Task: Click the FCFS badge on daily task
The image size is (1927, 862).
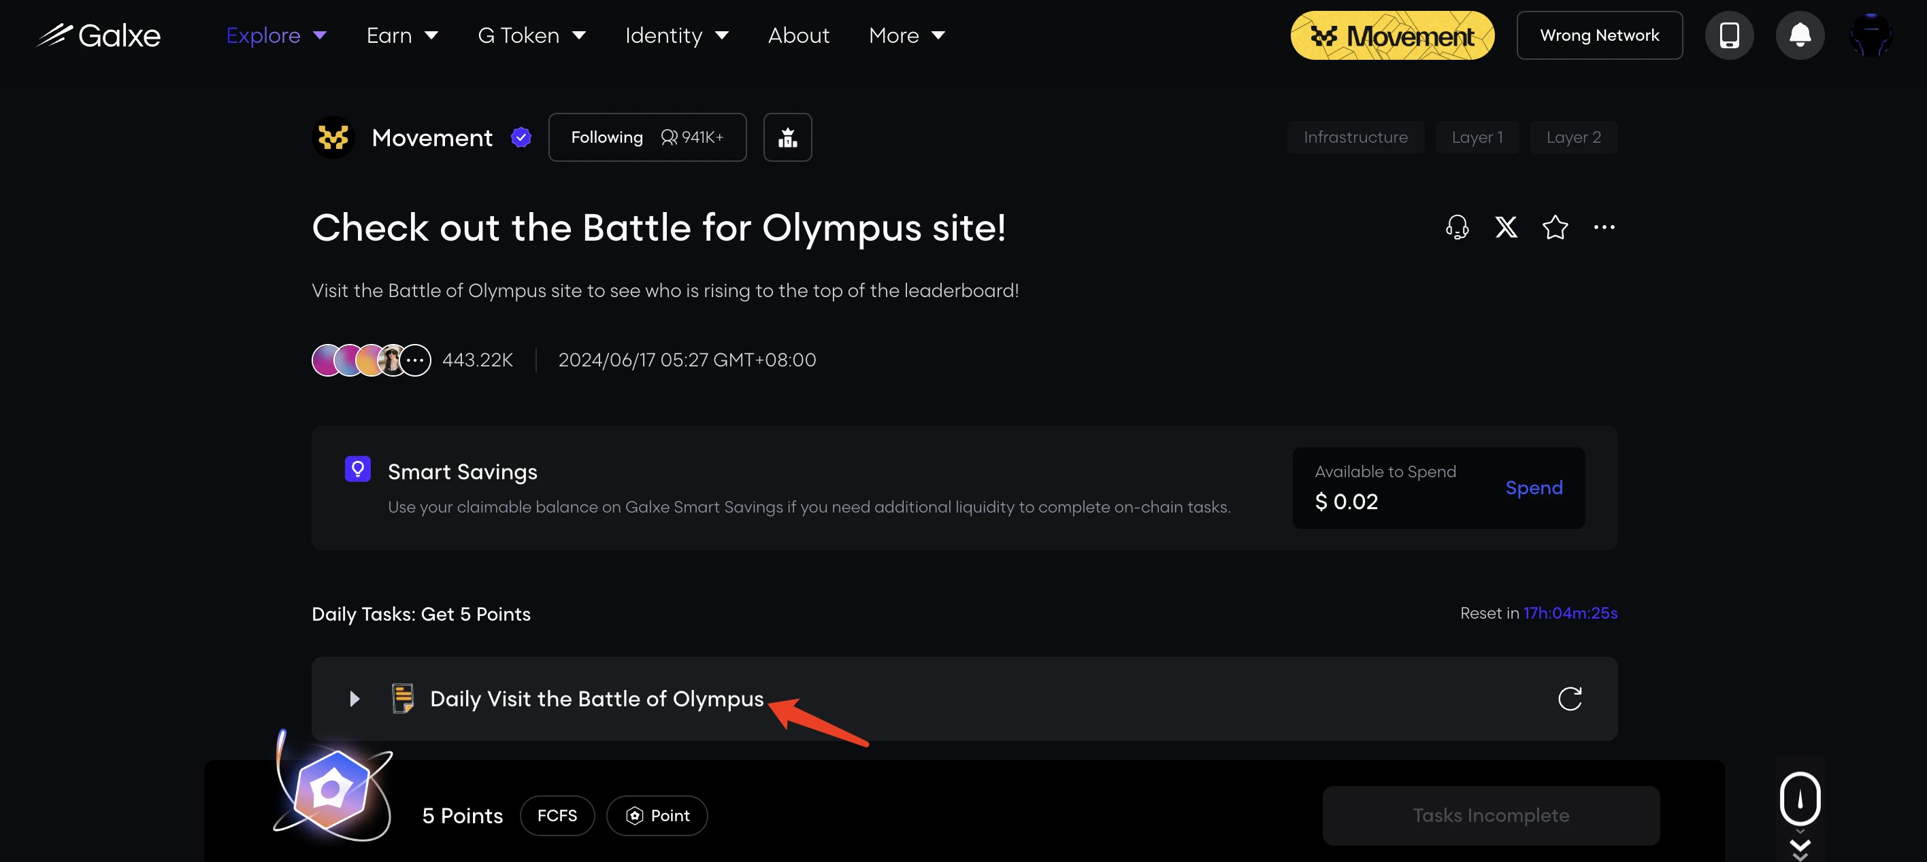Action: (558, 814)
